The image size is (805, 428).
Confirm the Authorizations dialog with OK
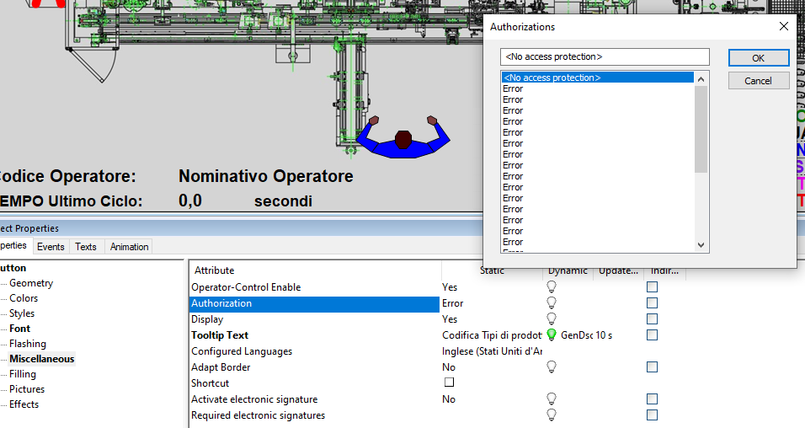tap(758, 58)
